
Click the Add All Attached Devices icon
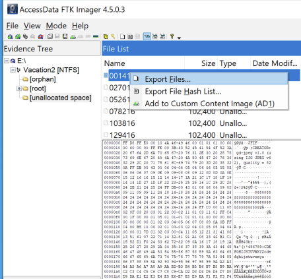coord(18,36)
